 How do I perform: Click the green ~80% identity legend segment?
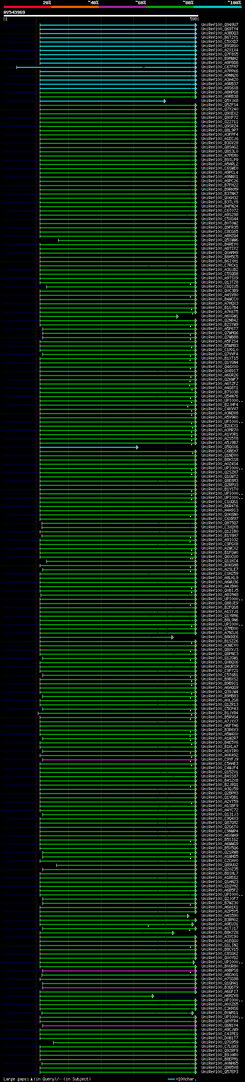click(170, 7)
